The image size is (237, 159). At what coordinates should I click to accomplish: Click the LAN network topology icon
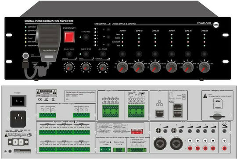click(159, 103)
